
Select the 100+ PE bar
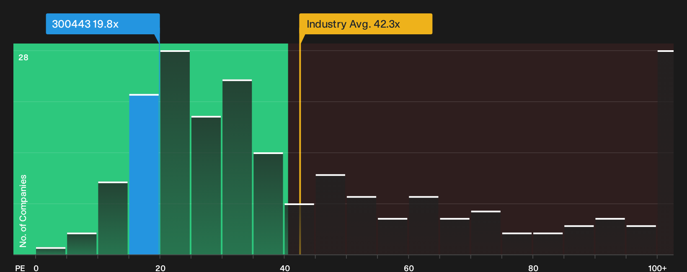coord(666,152)
